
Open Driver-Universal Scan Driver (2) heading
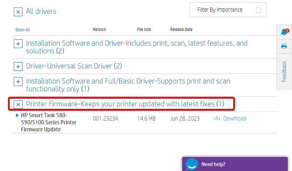pyautogui.click(x=74, y=66)
